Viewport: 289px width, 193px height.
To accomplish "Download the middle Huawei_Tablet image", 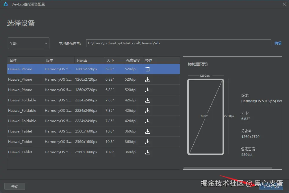I will click(x=148, y=142).
